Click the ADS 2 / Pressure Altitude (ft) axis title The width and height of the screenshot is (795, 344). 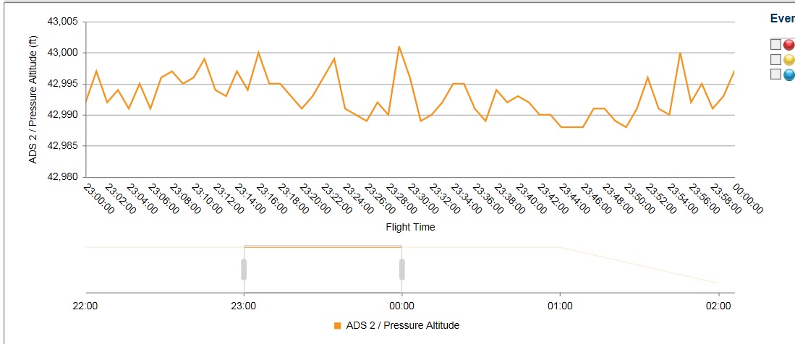(33, 99)
